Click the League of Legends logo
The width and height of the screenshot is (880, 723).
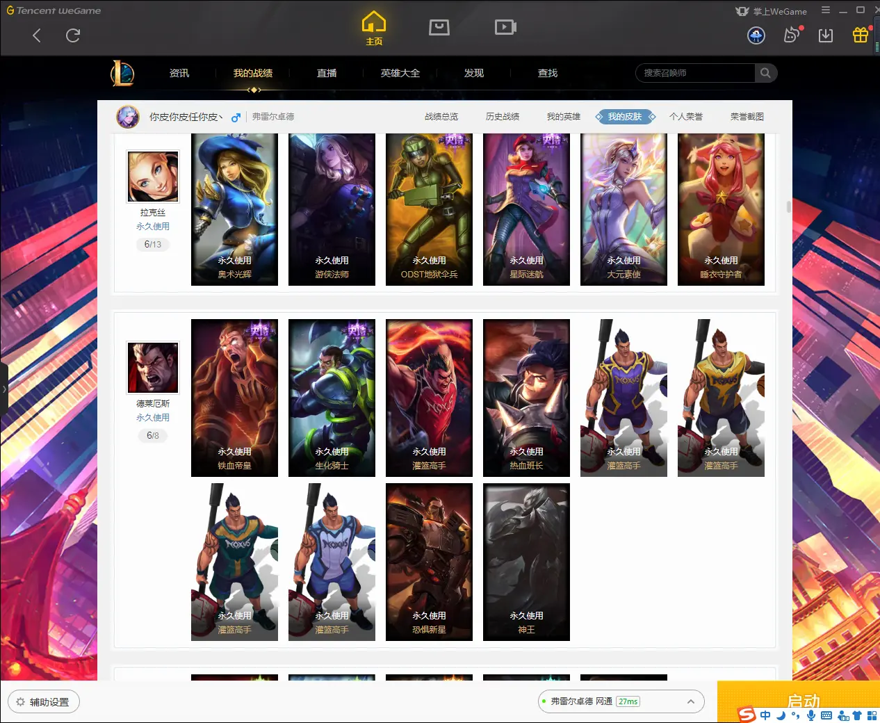pos(122,73)
